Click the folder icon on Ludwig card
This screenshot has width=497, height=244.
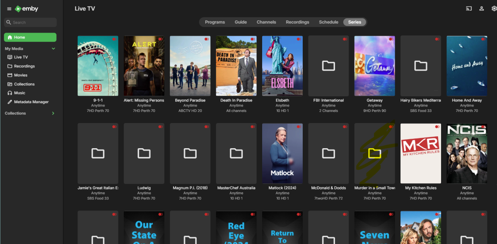coord(144,153)
